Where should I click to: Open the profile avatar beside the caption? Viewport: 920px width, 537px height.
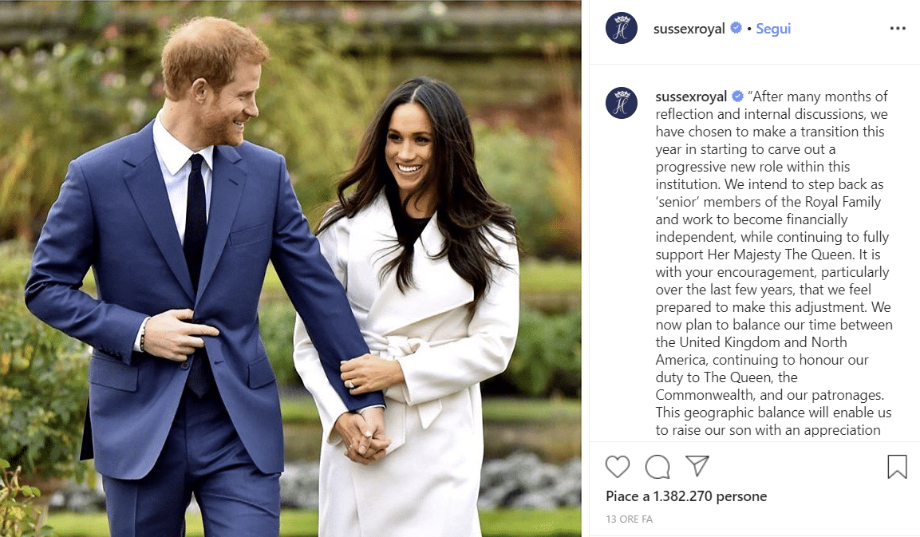tap(622, 103)
